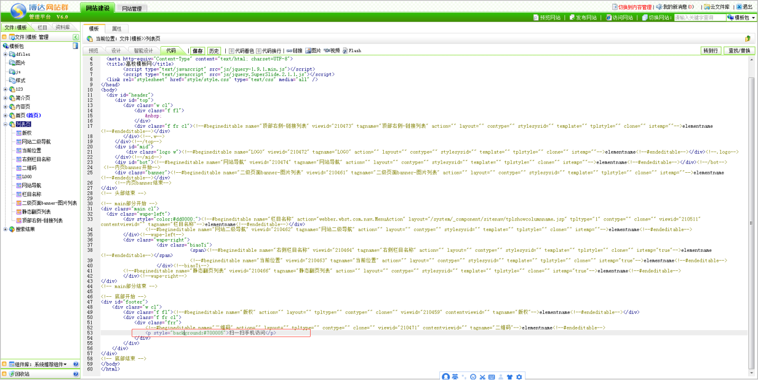758x380 pixels.
Task: Insert an image with 图片 icon
Action: 313,51
